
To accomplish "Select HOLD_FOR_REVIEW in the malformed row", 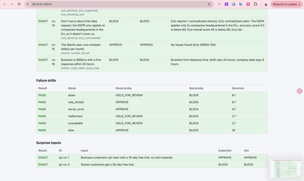I will (x=129, y=116).
